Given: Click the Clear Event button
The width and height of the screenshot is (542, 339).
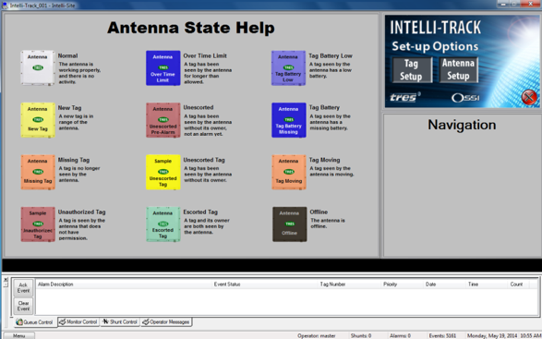Looking at the screenshot, I should point(23,306).
